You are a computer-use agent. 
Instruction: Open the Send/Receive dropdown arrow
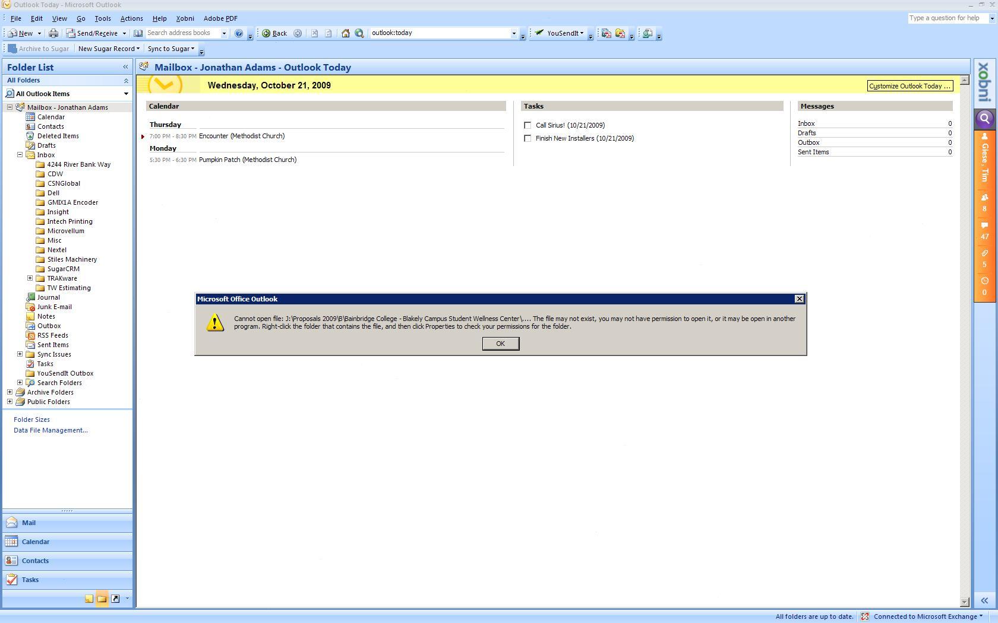click(x=124, y=33)
